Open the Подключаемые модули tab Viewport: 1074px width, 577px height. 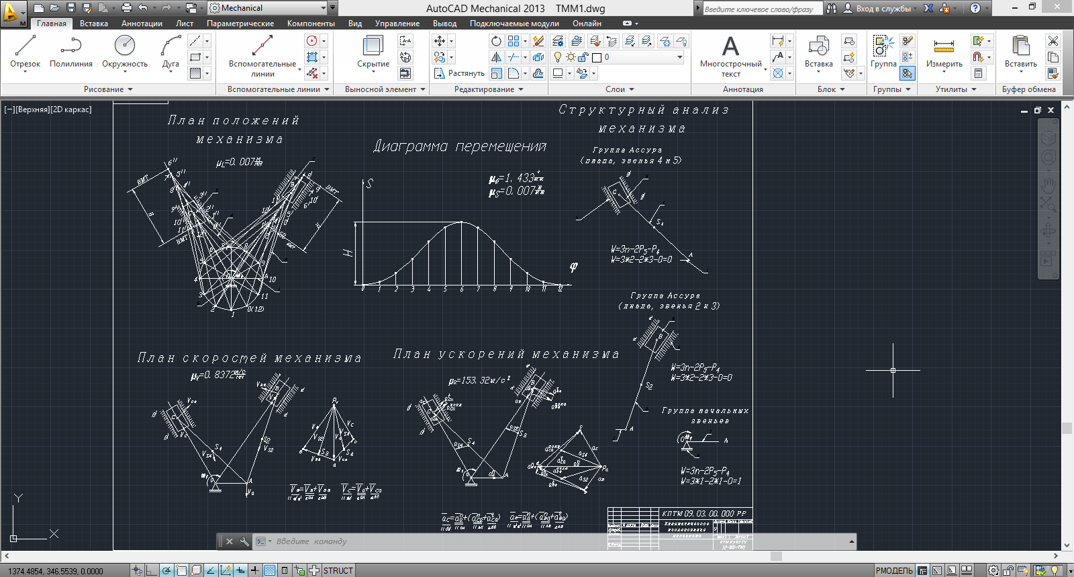pyautogui.click(x=514, y=24)
